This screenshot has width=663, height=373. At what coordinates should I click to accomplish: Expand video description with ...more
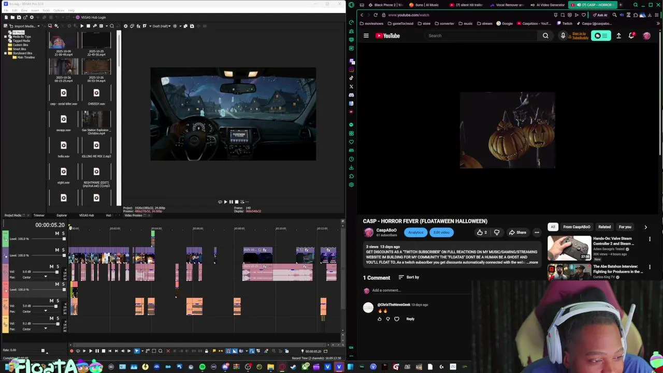(x=532, y=262)
